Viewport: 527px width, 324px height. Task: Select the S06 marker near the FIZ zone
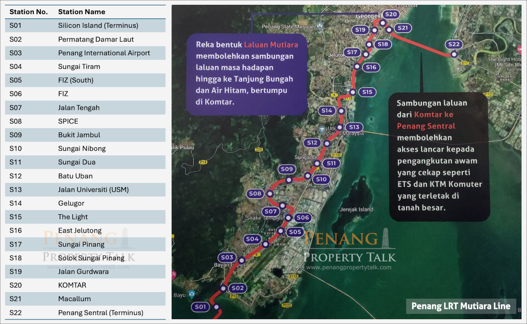point(303,217)
